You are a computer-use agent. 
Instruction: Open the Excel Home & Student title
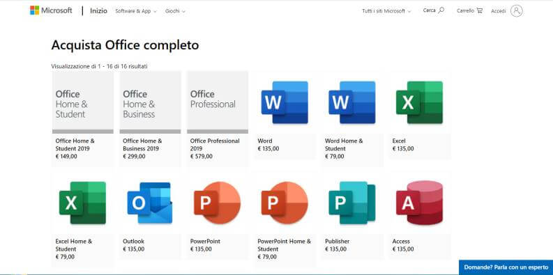tap(74, 245)
